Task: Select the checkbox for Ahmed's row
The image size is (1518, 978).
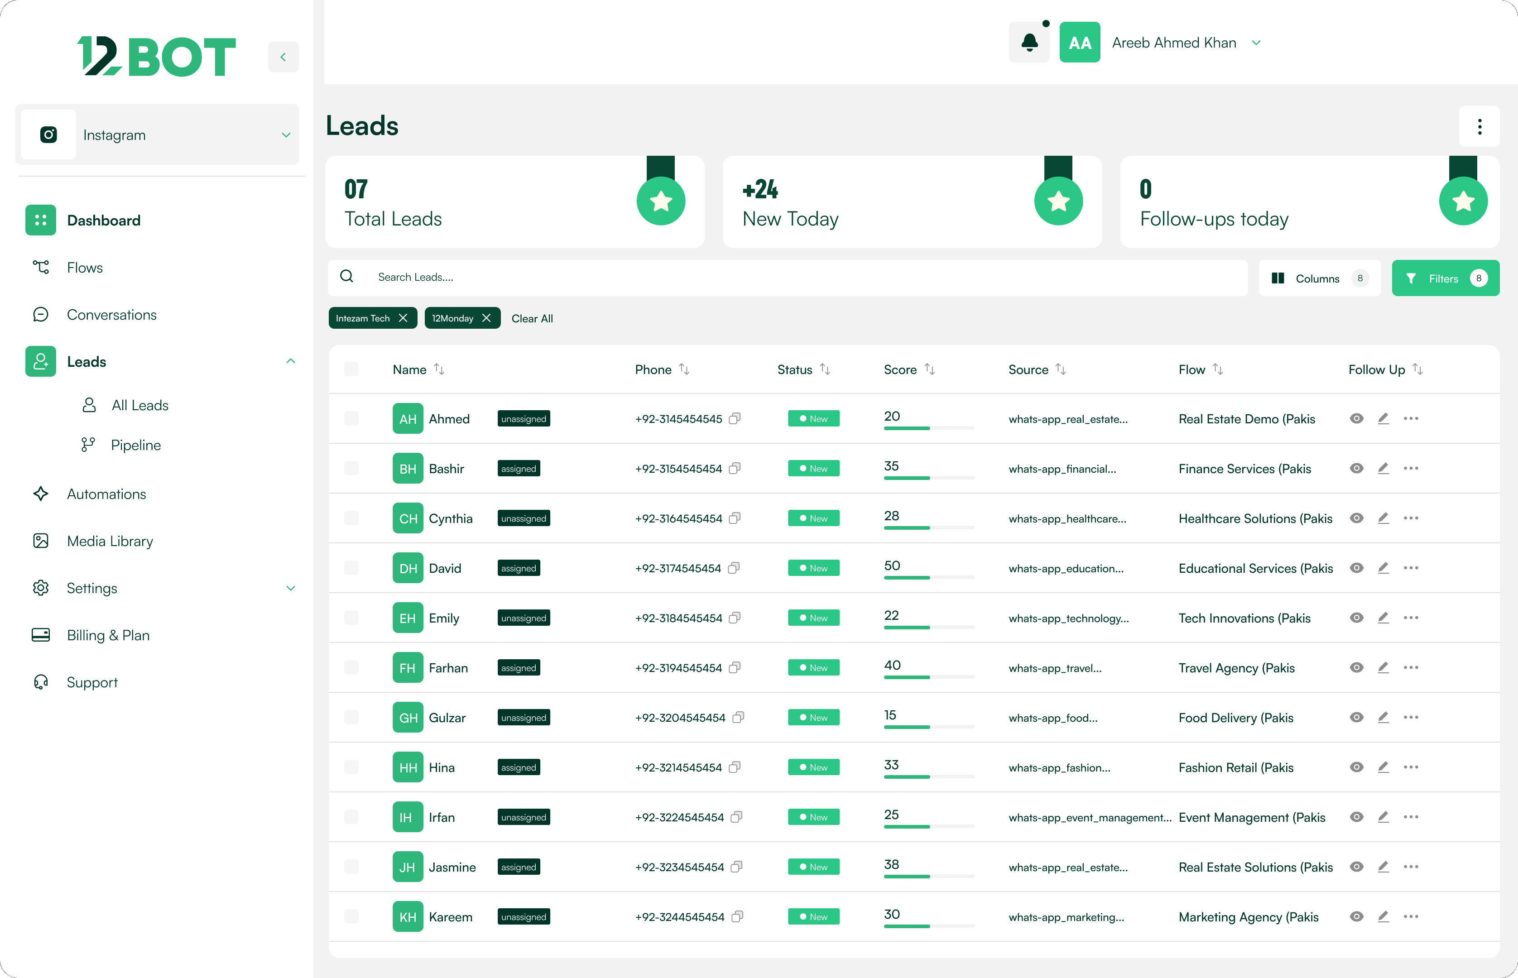Action: [351, 418]
